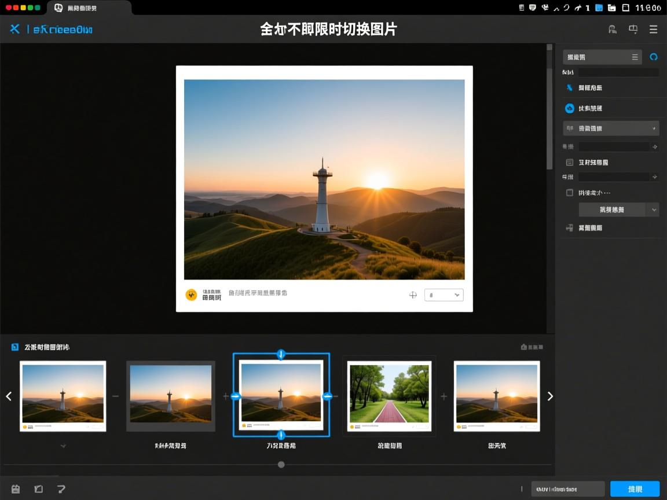
Task: Enable the unchecked option checkbox in the right panel
Action: (569, 191)
